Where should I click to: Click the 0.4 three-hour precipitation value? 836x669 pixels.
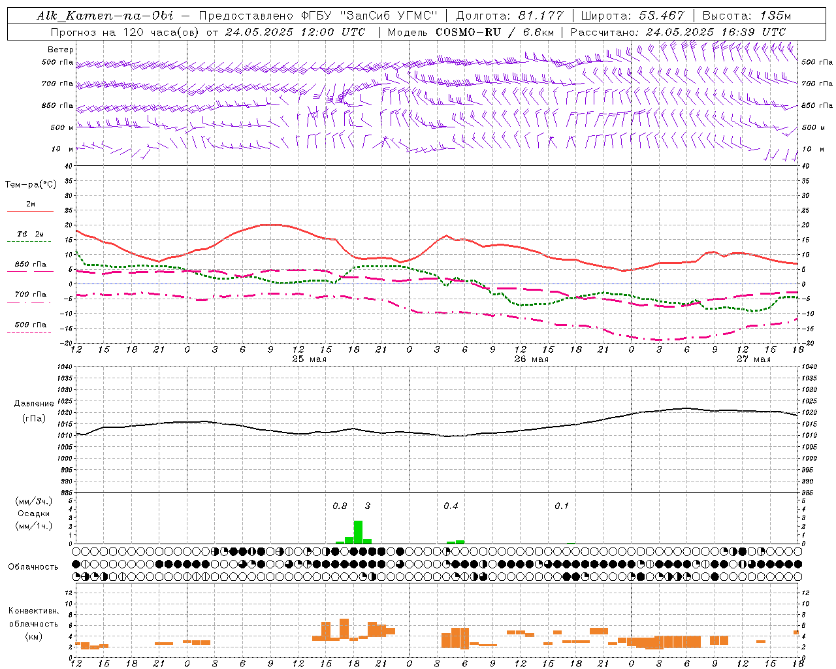[x=451, y=506]
